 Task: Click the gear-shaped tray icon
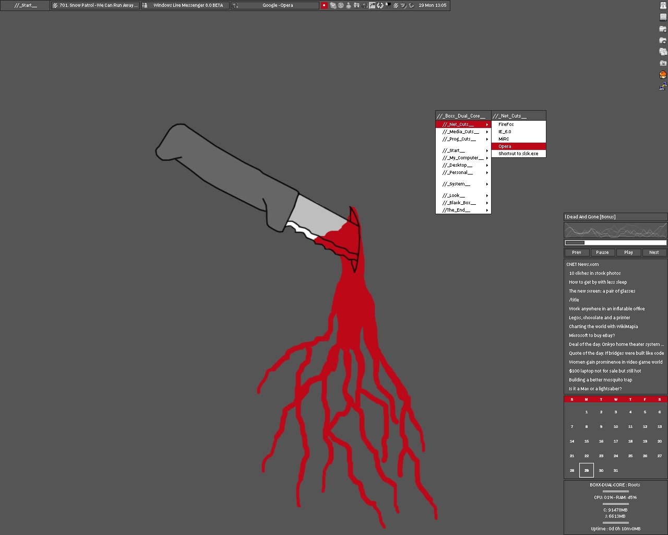click(340, 5)
